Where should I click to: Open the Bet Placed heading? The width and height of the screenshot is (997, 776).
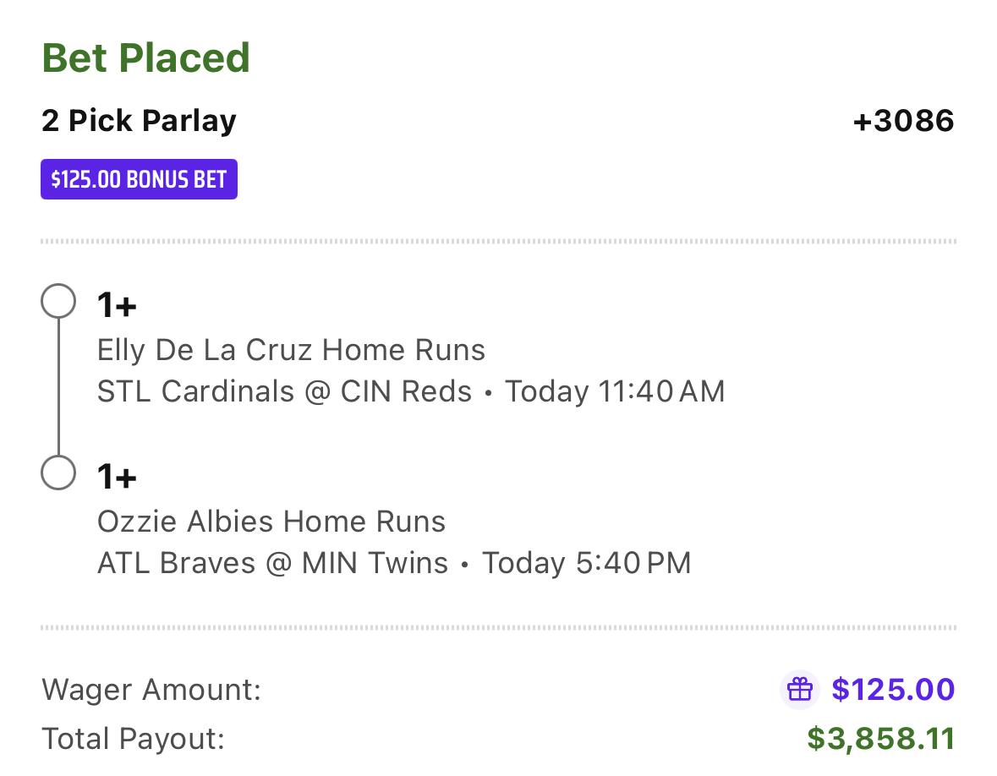tap(145, 57)
